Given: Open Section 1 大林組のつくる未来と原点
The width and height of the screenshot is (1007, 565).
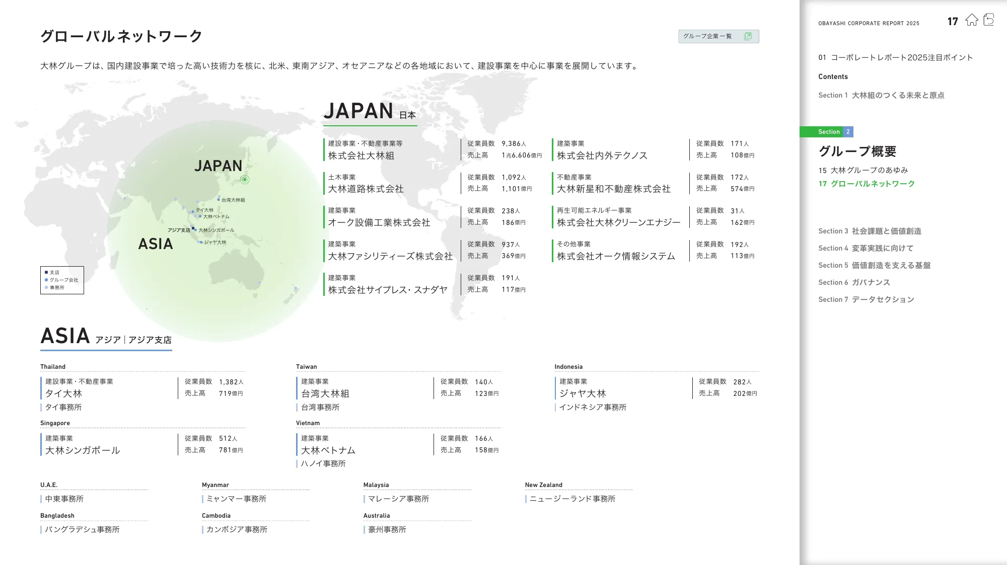Looking at the screenshot, I should coord(881,95).
